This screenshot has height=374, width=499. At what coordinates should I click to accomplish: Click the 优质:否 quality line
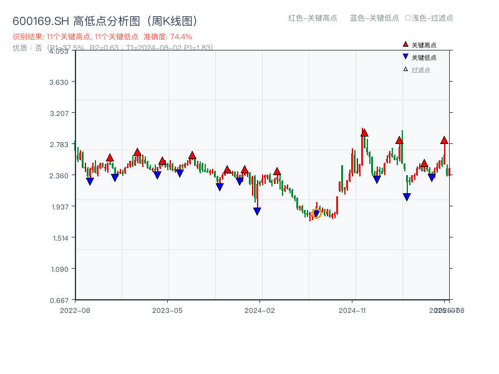[112, 48]
